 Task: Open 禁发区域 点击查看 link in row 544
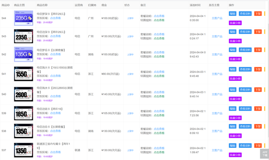tap(55, 18)
